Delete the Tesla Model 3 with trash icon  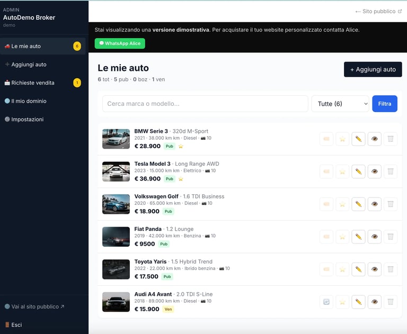(391, 171)
